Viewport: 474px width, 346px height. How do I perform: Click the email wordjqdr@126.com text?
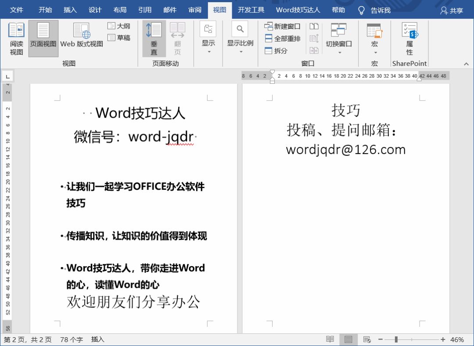346,150
